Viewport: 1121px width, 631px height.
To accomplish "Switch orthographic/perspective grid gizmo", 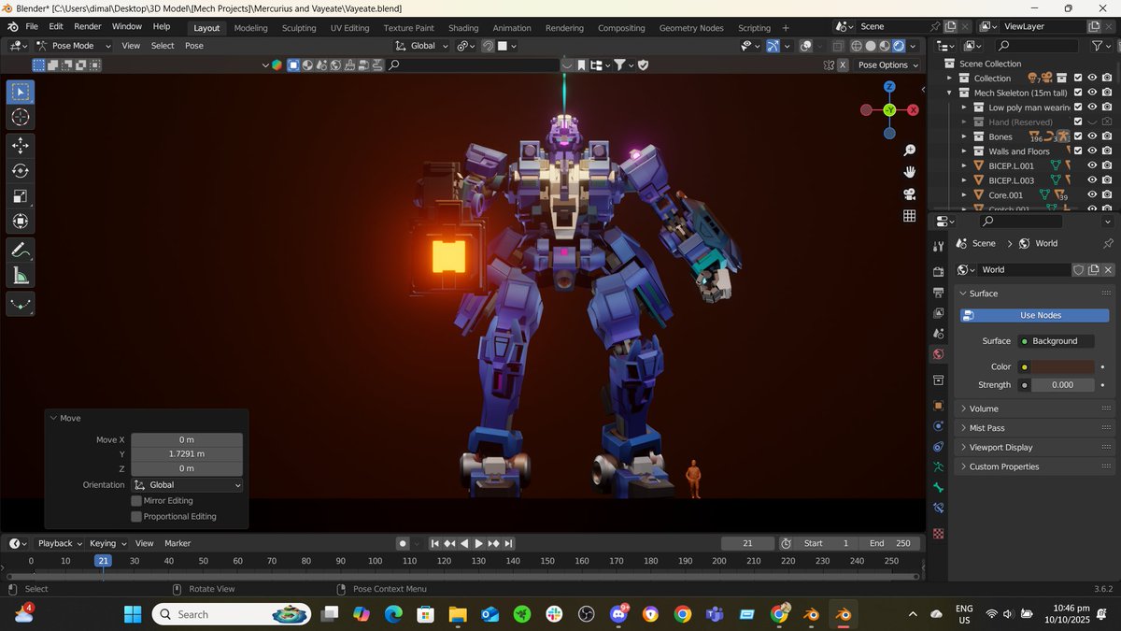I will coord(909,216).
